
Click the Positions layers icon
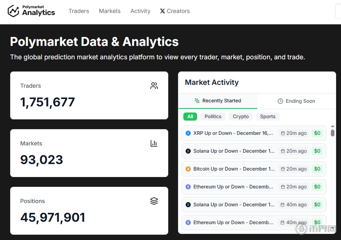(154, 201)
